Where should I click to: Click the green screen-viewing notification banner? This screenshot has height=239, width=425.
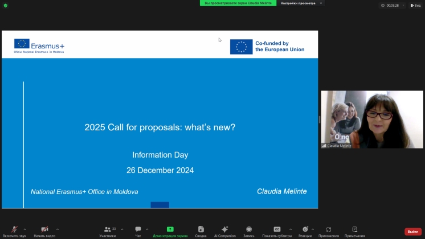tap(238, 3)
